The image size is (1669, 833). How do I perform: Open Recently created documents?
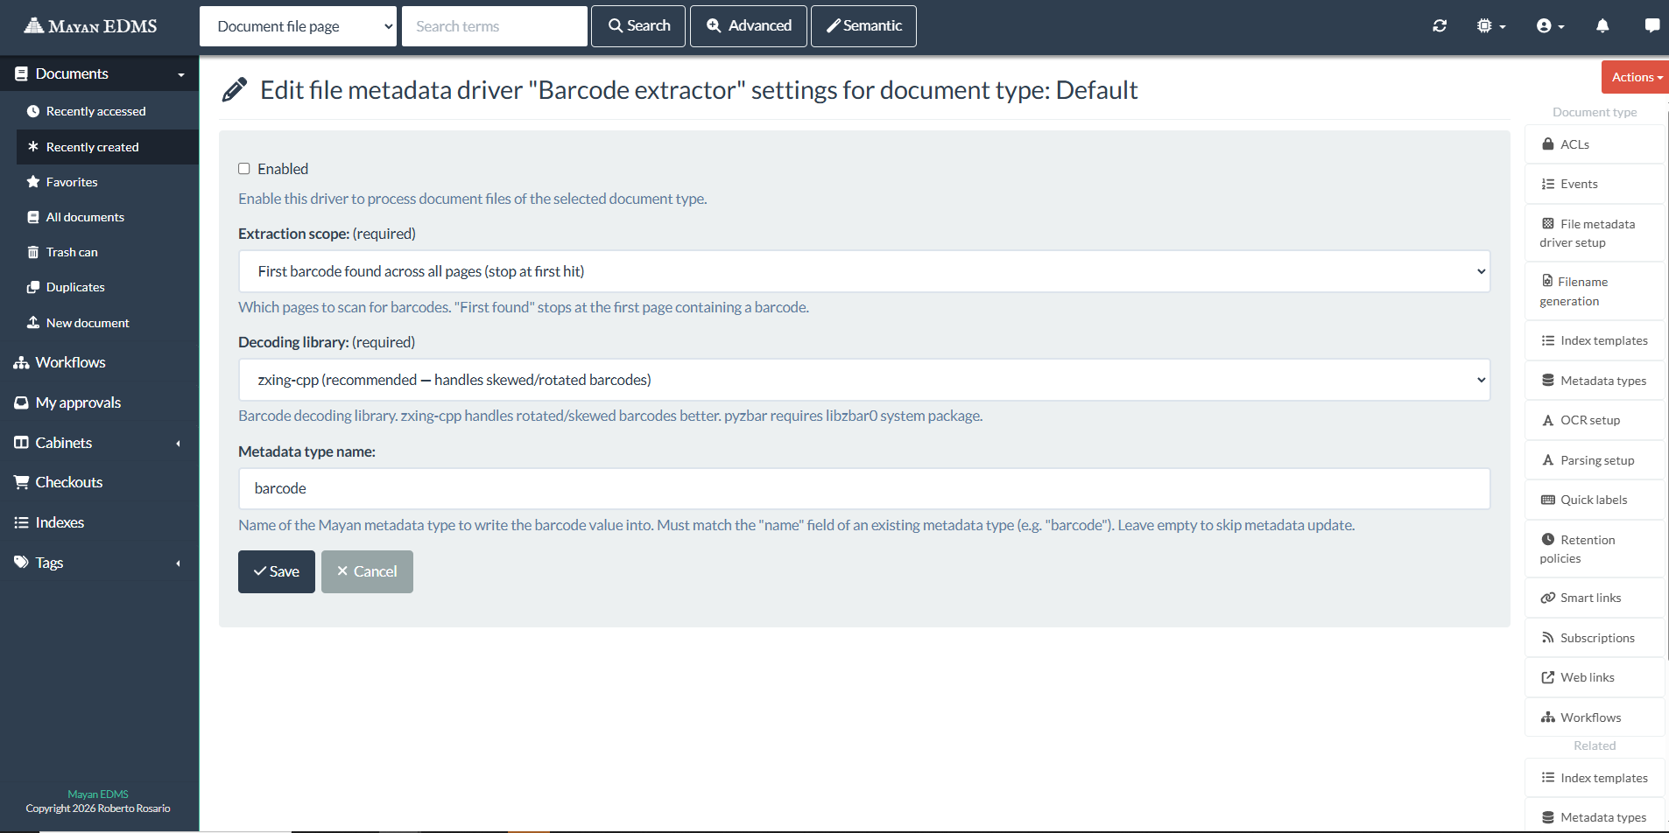coord(108,147)
